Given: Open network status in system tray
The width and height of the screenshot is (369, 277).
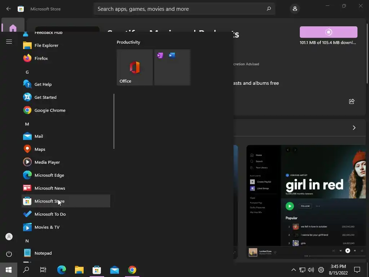Looking at the screenshot, I should 302,270.
